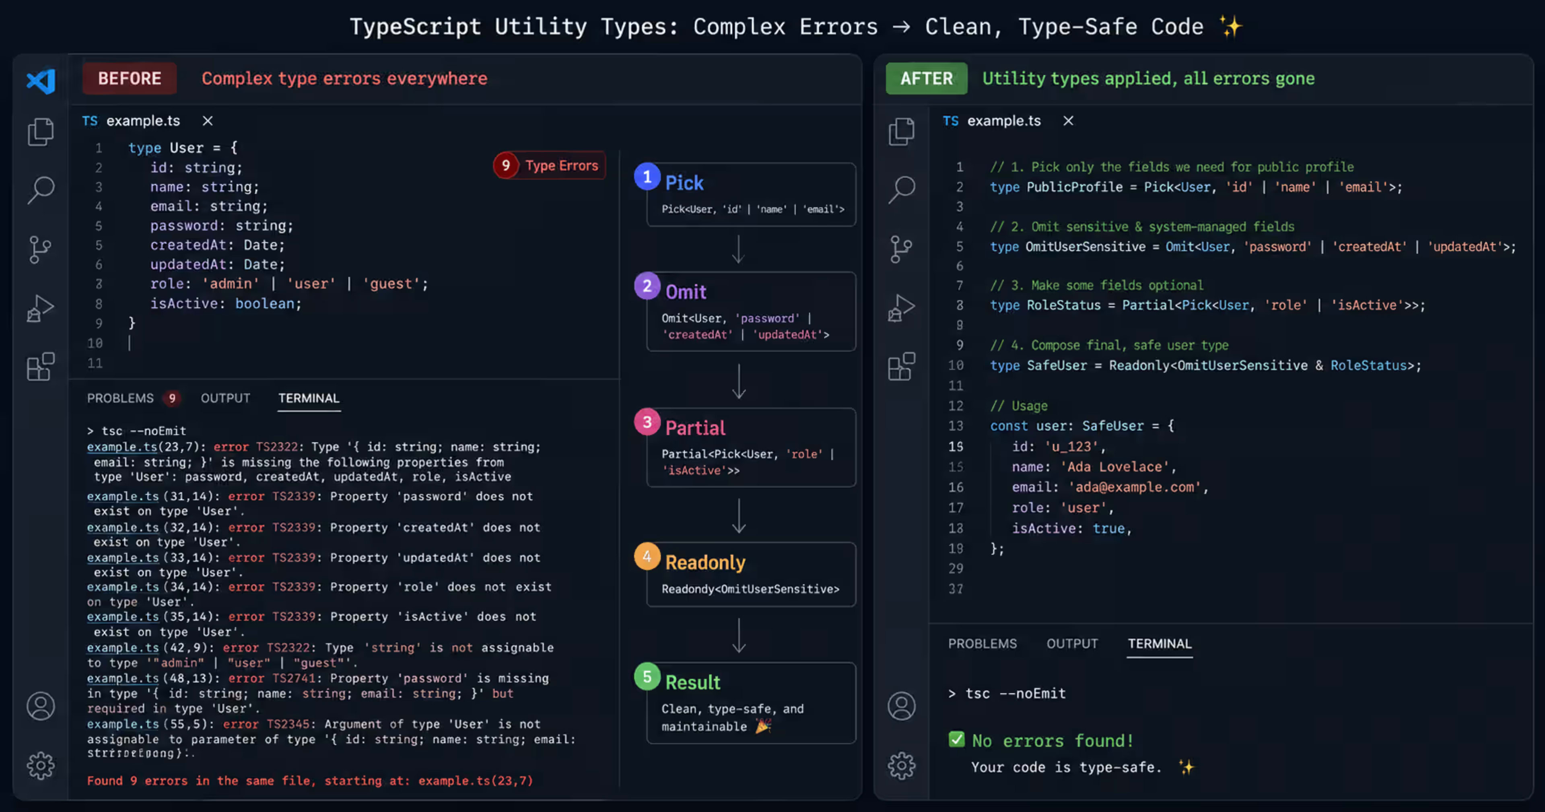Switch to TERMINAL tab in BEFORE panel
Image resolution: width=1545 pixels, height=812 pixels.
click(309, 398)
